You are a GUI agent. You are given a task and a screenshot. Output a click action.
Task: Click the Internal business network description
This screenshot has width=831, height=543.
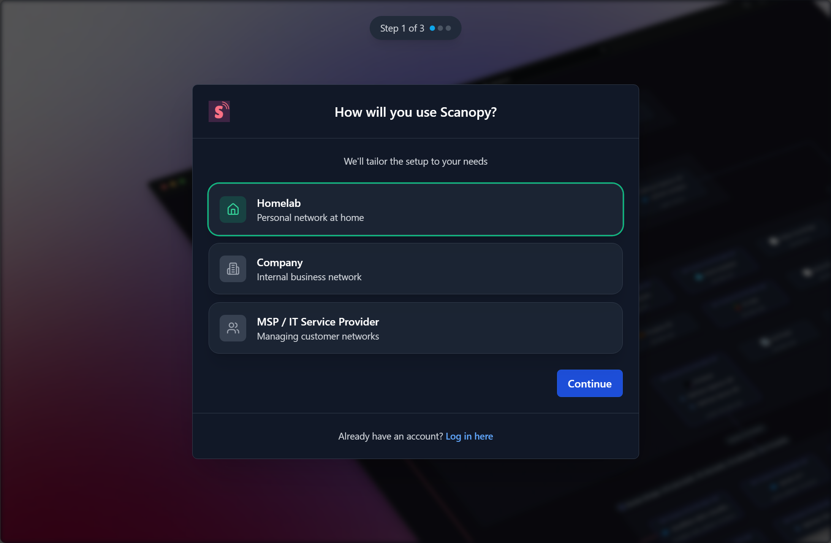pyautogui.click(x=309, y=277)
